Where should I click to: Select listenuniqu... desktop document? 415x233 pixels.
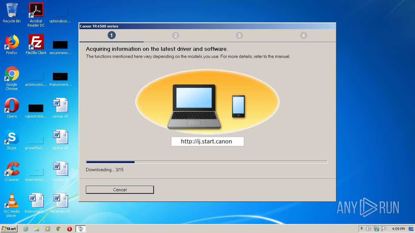36,203
